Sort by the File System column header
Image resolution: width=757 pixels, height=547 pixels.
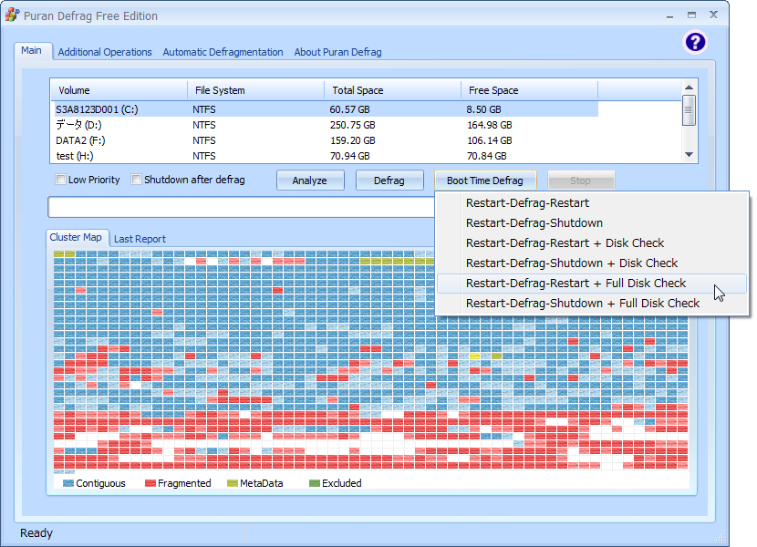256,90
